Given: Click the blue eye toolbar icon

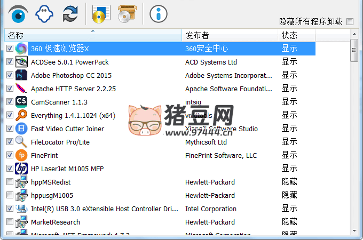Looking at the screenshot, I should click(x=19, y=14).
